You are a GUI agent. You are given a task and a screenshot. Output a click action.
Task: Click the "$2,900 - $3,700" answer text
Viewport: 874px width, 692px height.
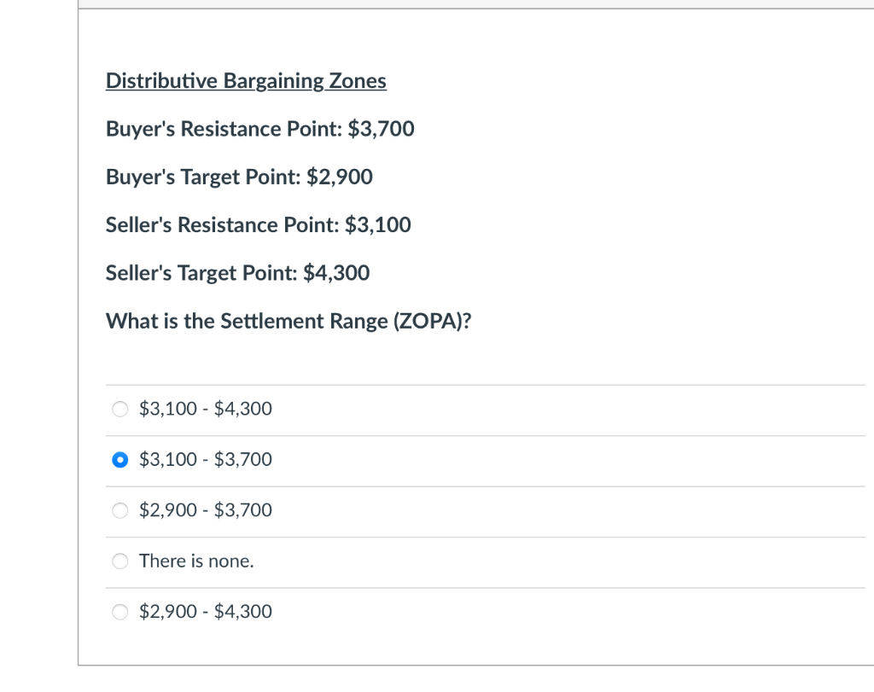pyautogui.click(x=205, y=510)
